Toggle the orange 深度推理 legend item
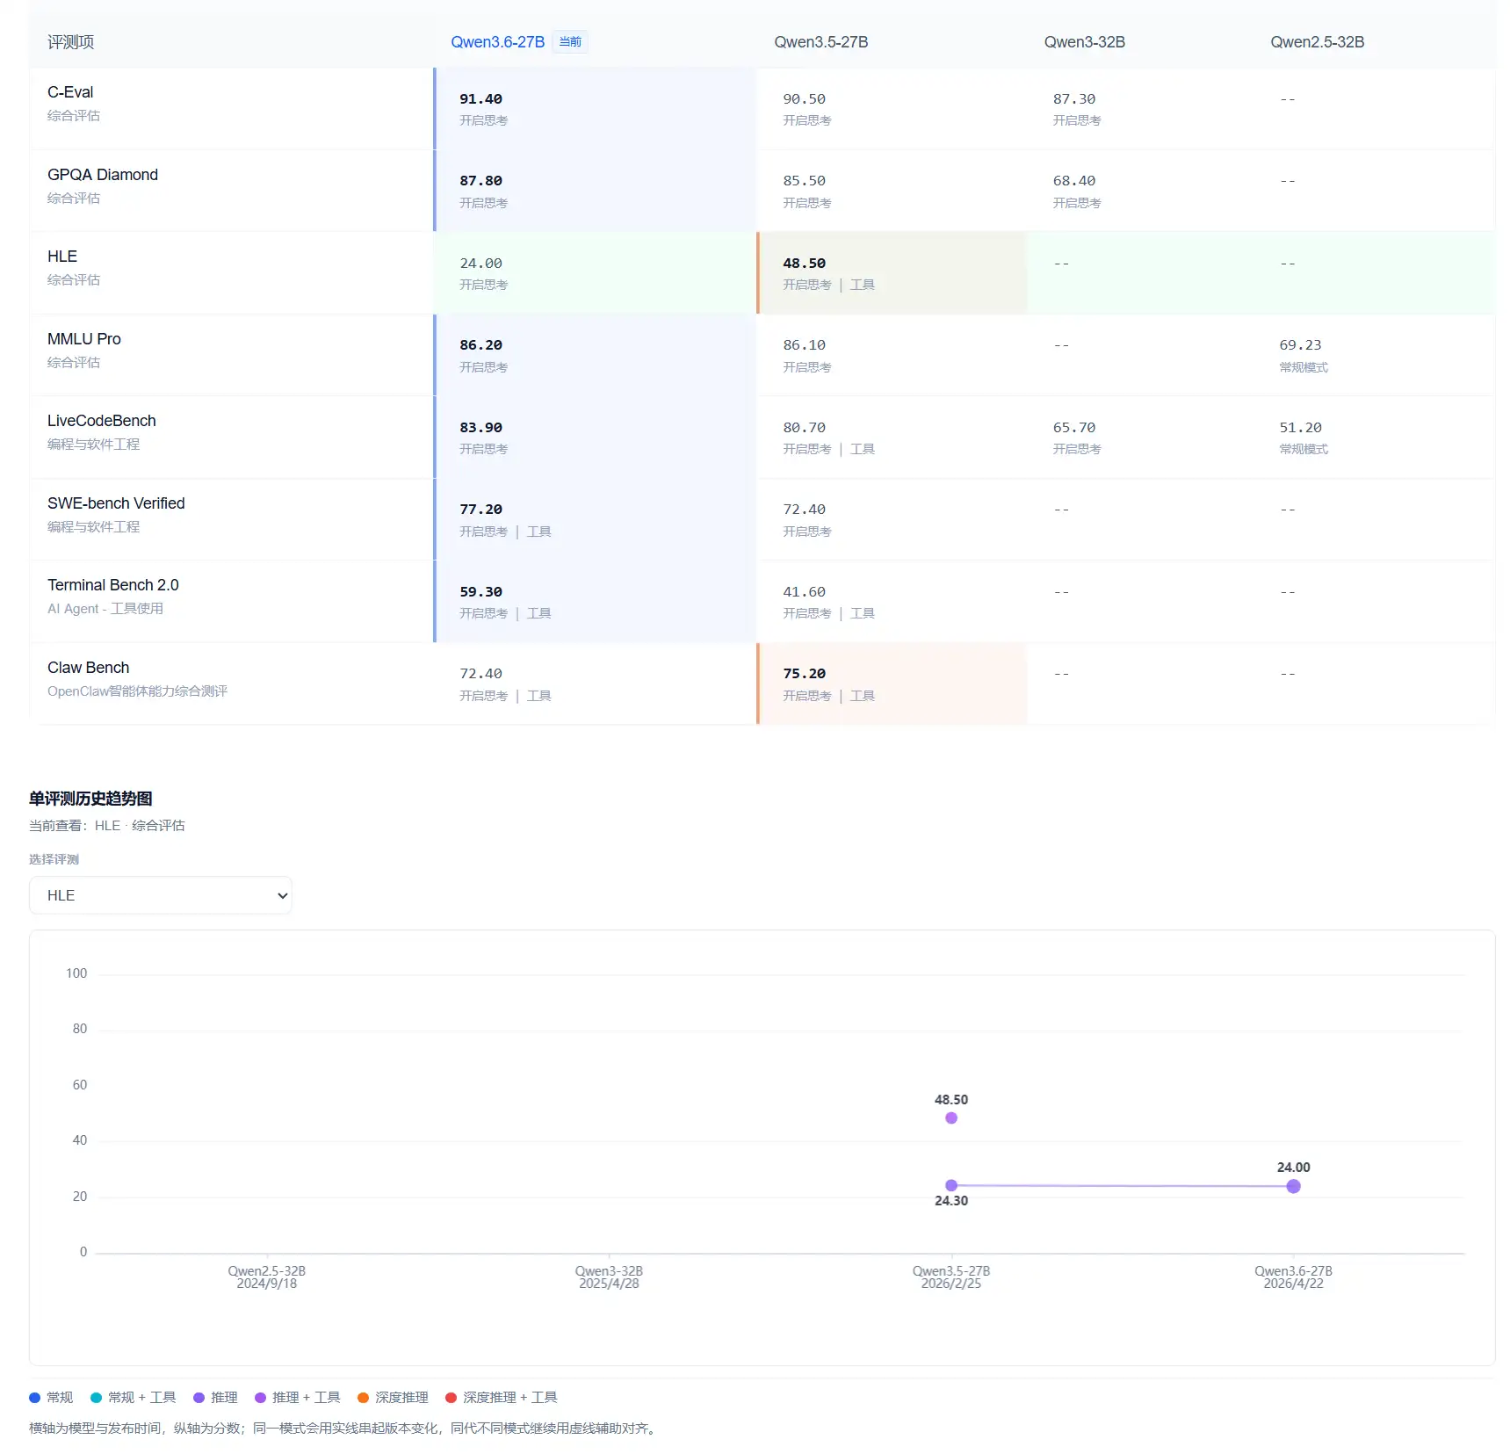 point(394,1398)
